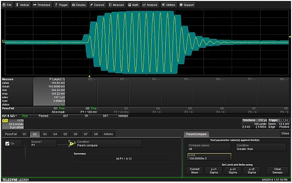
Task: Click the Q2 P1 > 130 mV cell
Action: tap(81, 110)
